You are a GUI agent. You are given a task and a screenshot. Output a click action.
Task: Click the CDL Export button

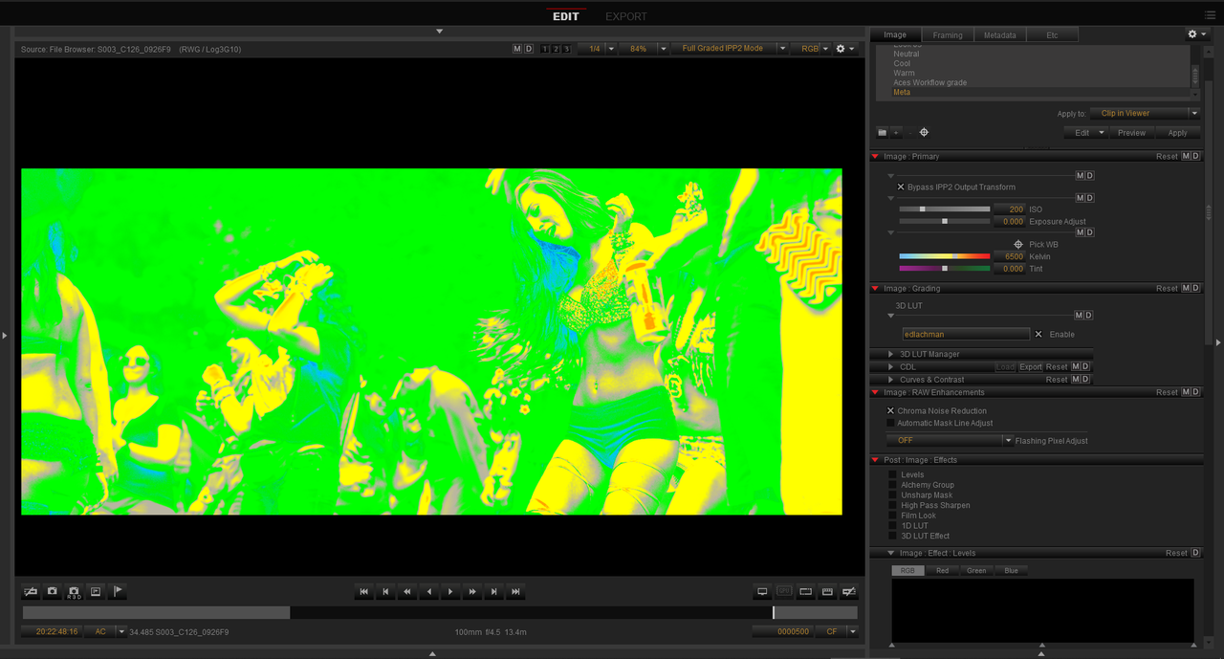tap(1031, 367)
